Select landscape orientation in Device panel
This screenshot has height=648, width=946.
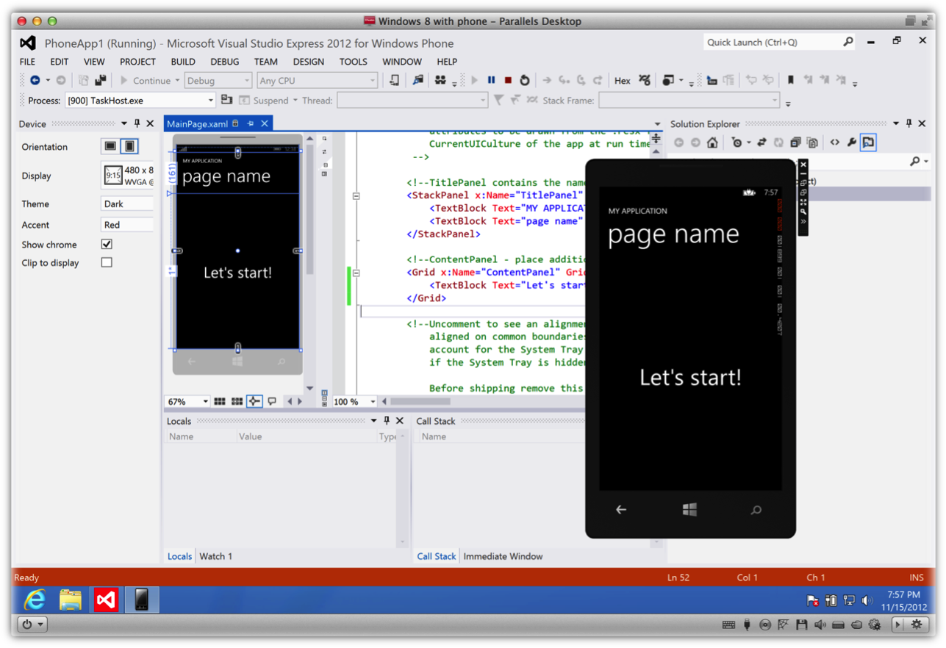point(110,146)
